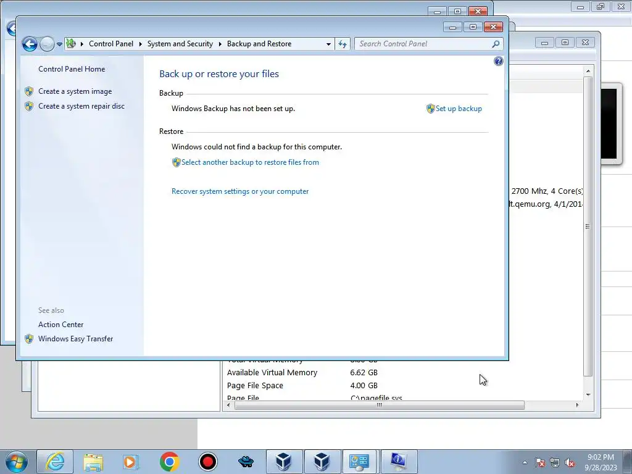This screenshot has width=632, height=474.
Task: Click the '4.00 GB' value in background window
Action: pos(364,385)
